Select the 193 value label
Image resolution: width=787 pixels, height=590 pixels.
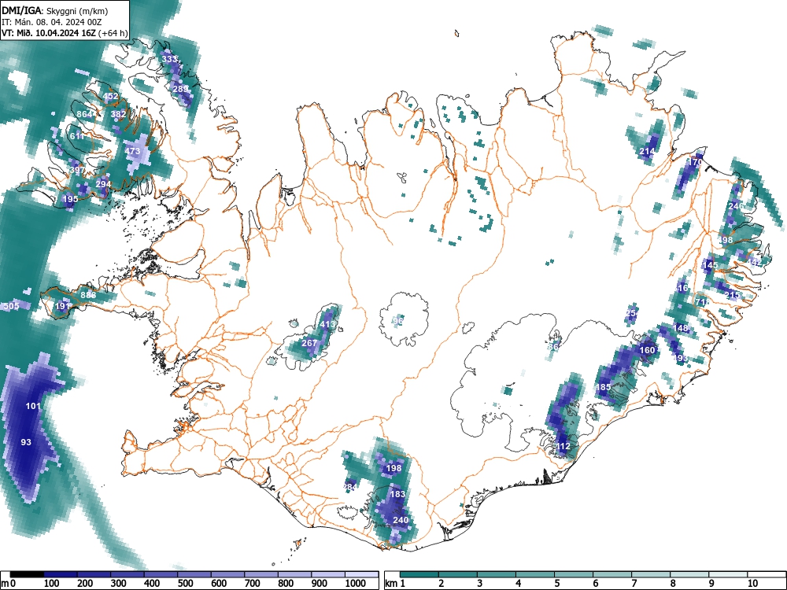tap(681, 358)
